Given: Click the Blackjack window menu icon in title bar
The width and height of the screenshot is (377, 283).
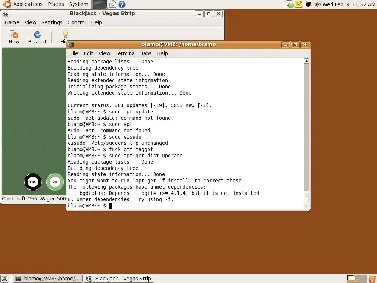Looking at the screenshot, I should [x=6, y=14].
